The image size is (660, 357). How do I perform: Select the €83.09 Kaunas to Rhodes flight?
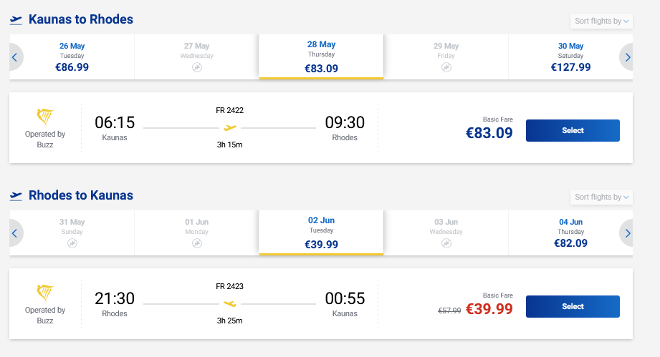click(x=573, y=131)
